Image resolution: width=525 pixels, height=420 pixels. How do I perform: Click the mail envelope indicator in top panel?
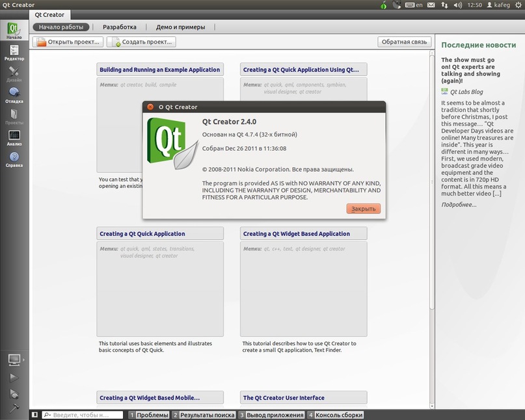point(431,5)
